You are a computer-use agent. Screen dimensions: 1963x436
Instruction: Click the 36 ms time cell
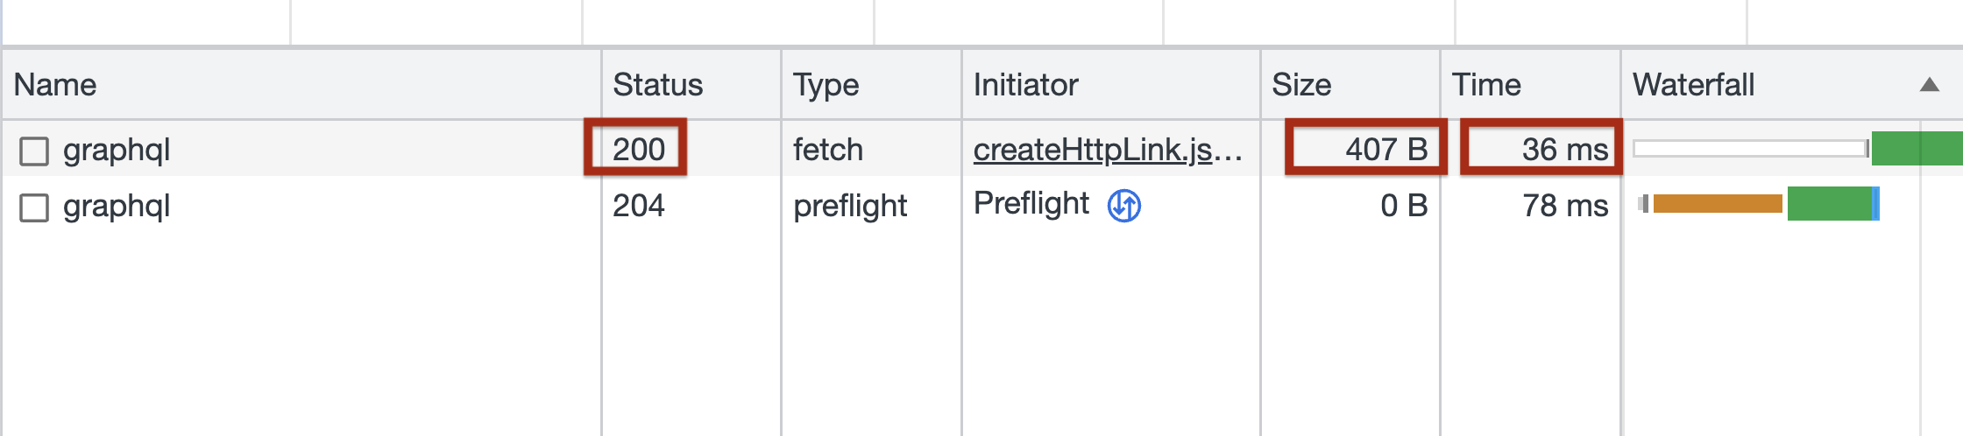point(1564,150)
